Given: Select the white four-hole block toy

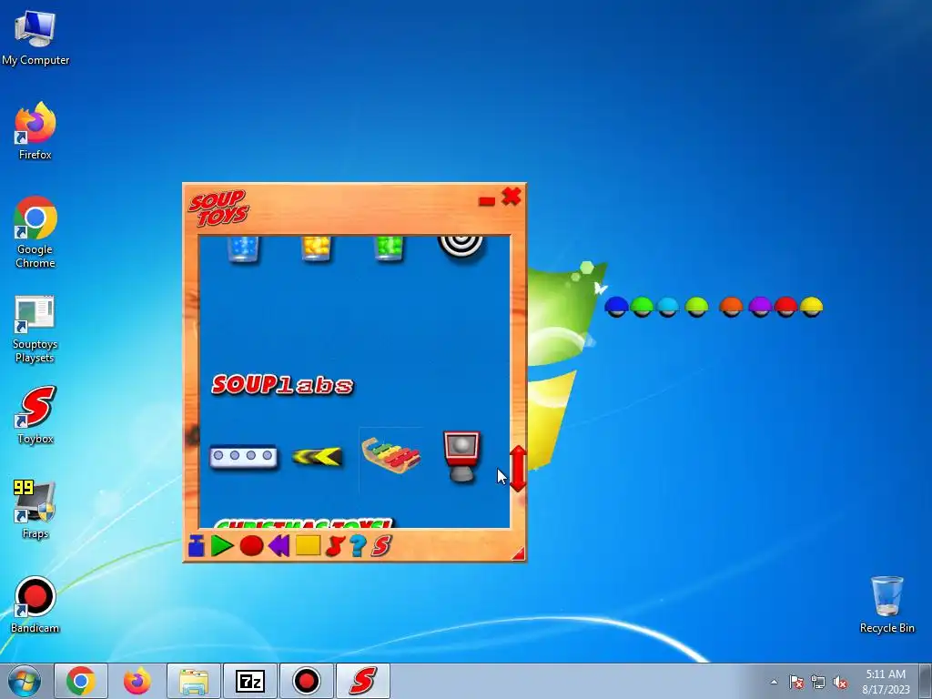Looking at the screenshot, I should coord(243,457).
